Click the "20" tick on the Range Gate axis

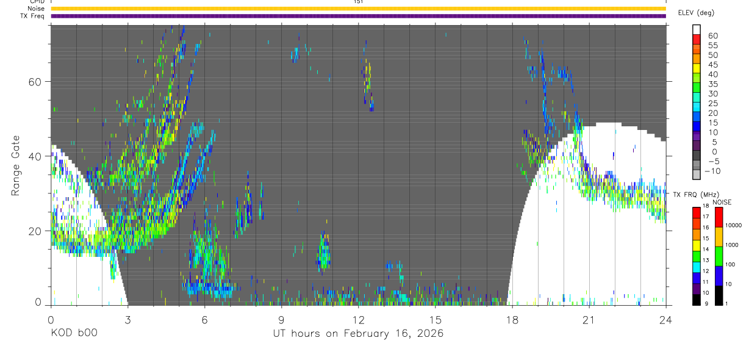coord(35,231)
